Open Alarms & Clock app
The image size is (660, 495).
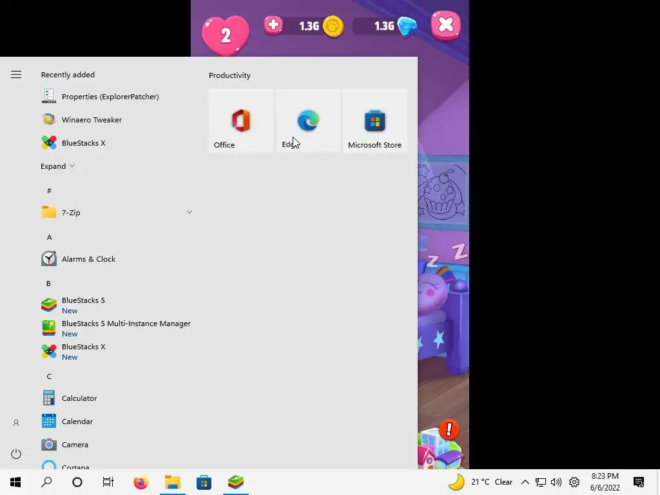click(117, 259)
